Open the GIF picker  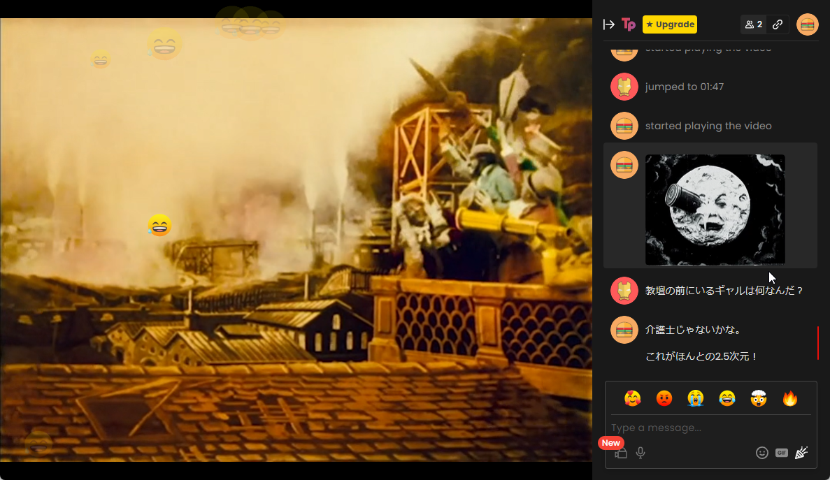(x=781, y=453)
